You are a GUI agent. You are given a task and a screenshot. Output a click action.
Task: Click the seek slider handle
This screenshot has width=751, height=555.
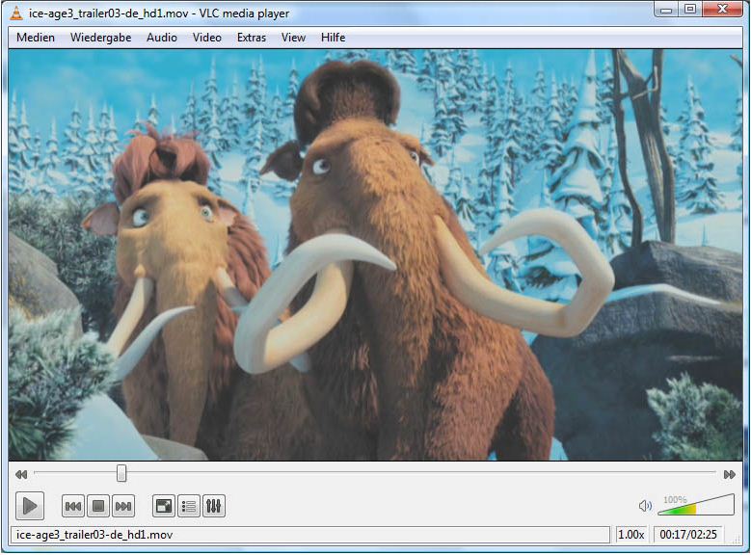click(x=121, y=473)
